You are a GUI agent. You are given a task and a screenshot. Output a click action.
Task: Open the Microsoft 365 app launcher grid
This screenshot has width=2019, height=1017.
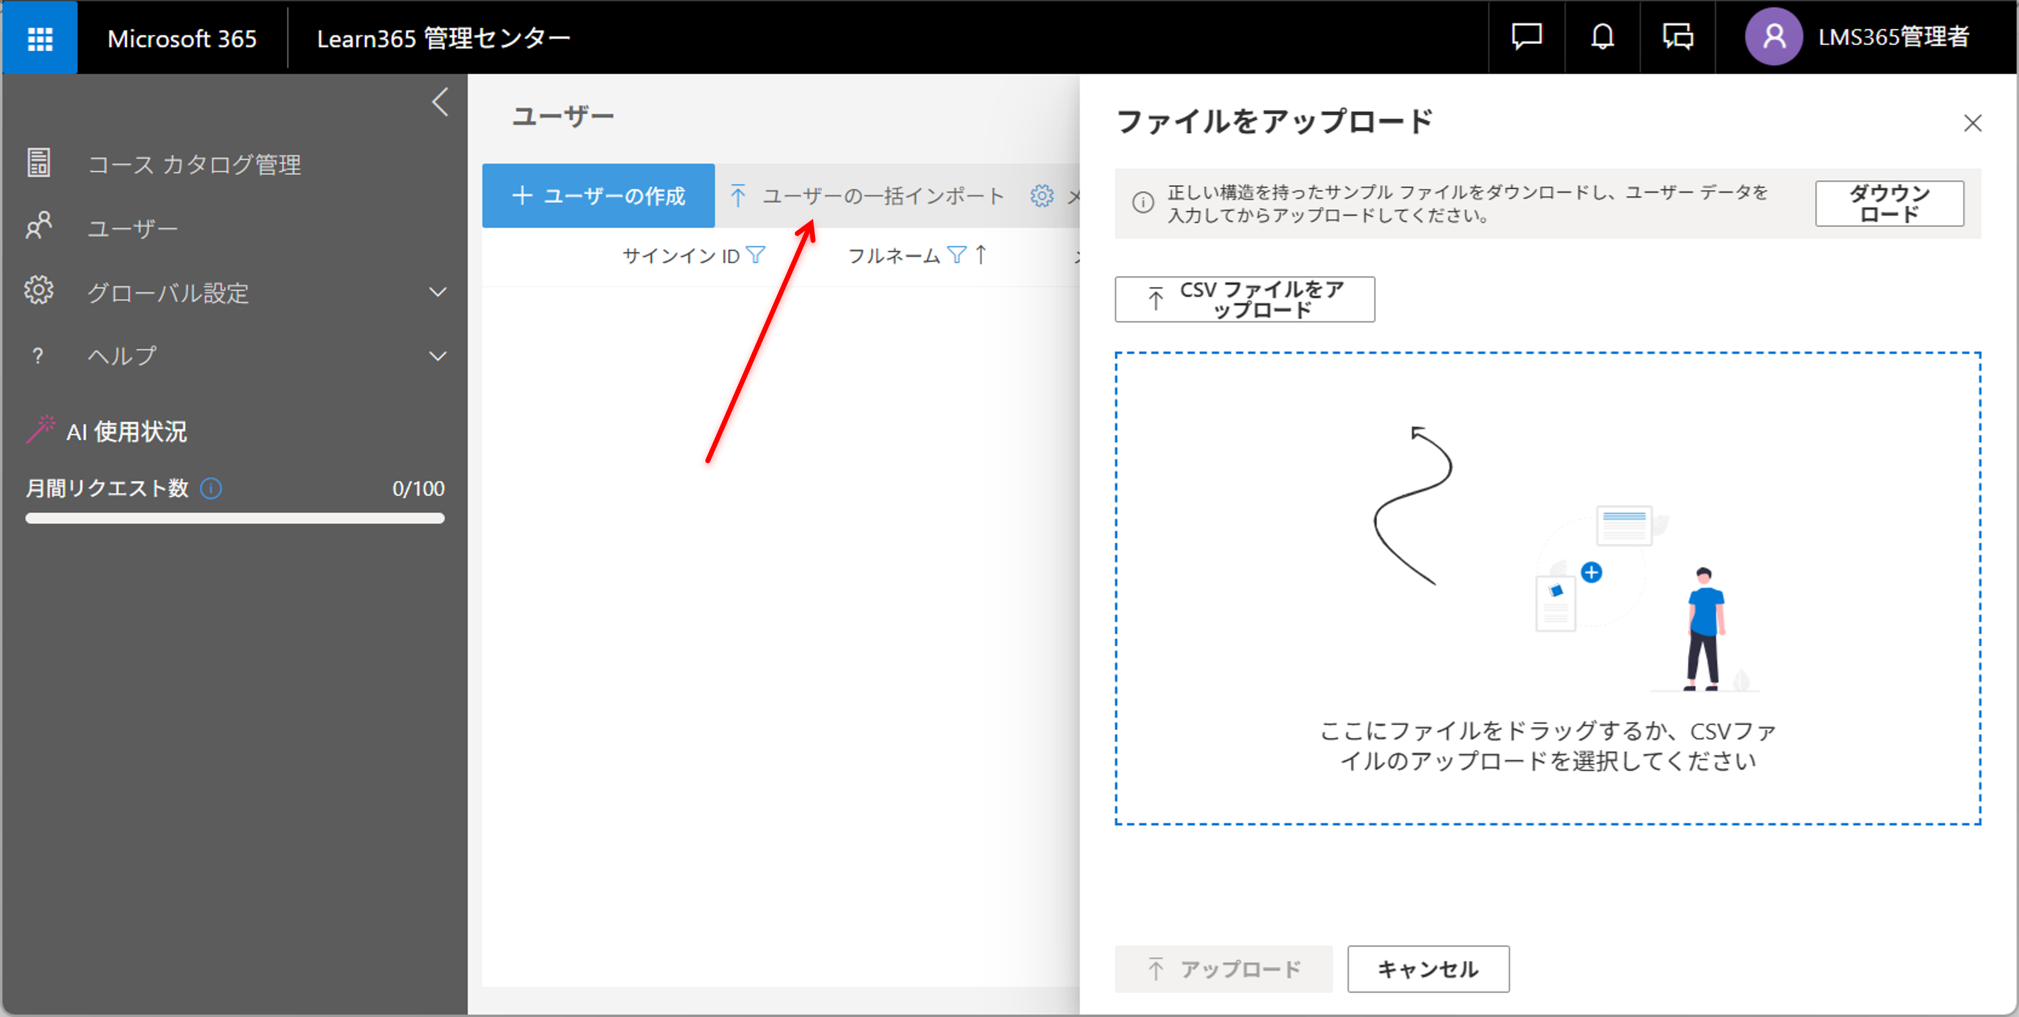pos(40,38)
